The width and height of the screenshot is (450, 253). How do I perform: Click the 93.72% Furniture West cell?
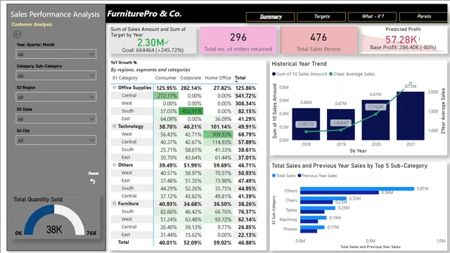(218, 219)
